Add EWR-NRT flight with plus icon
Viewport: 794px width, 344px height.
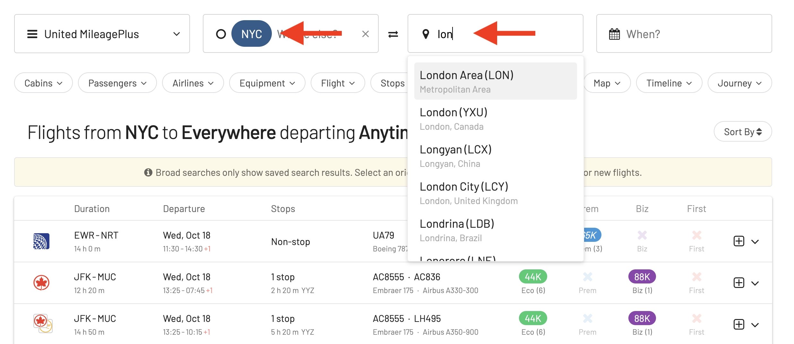coord(739,241)
